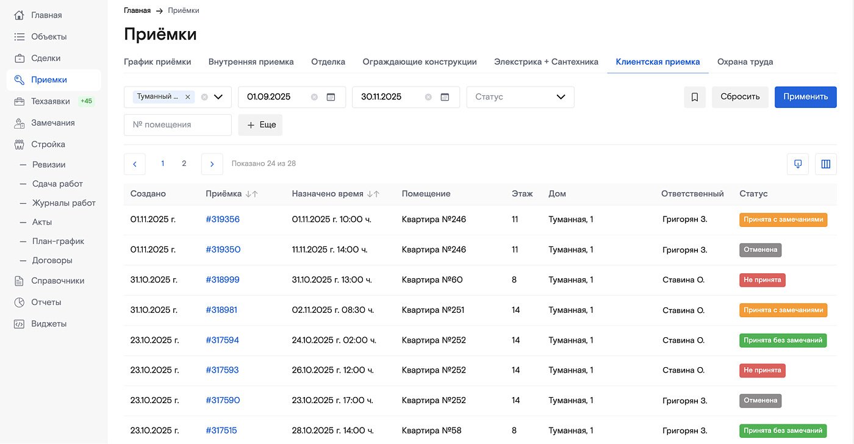Open Техзаявки in the sidebar
Viewport: 854px width, 444px height.
point(51,101)
